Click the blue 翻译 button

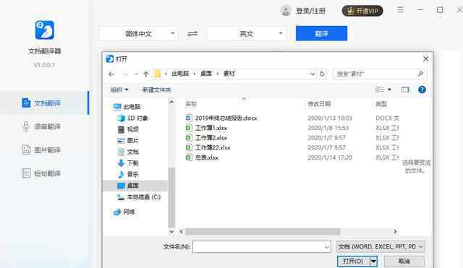pos(321,33)
